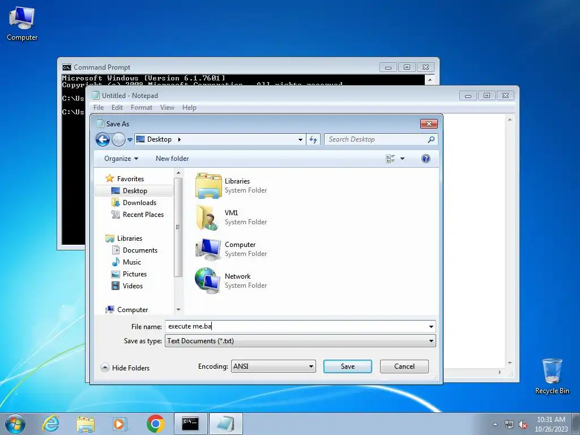This screenshot has height=435, width=580.
Task: Select Documents library in navigation pane
Action: coord(140,250)
